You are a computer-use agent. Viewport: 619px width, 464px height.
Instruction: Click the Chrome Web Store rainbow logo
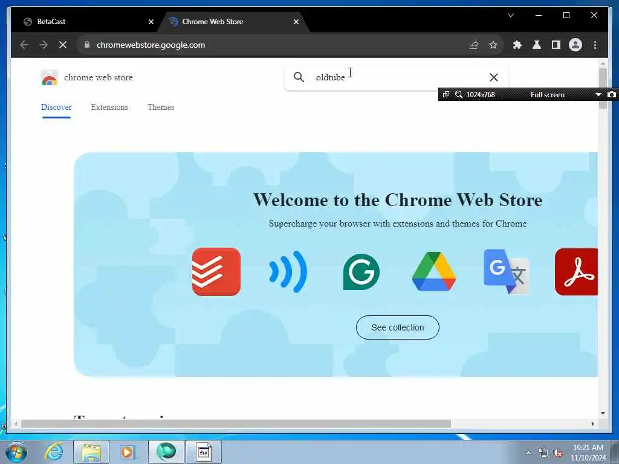[50, 78]
